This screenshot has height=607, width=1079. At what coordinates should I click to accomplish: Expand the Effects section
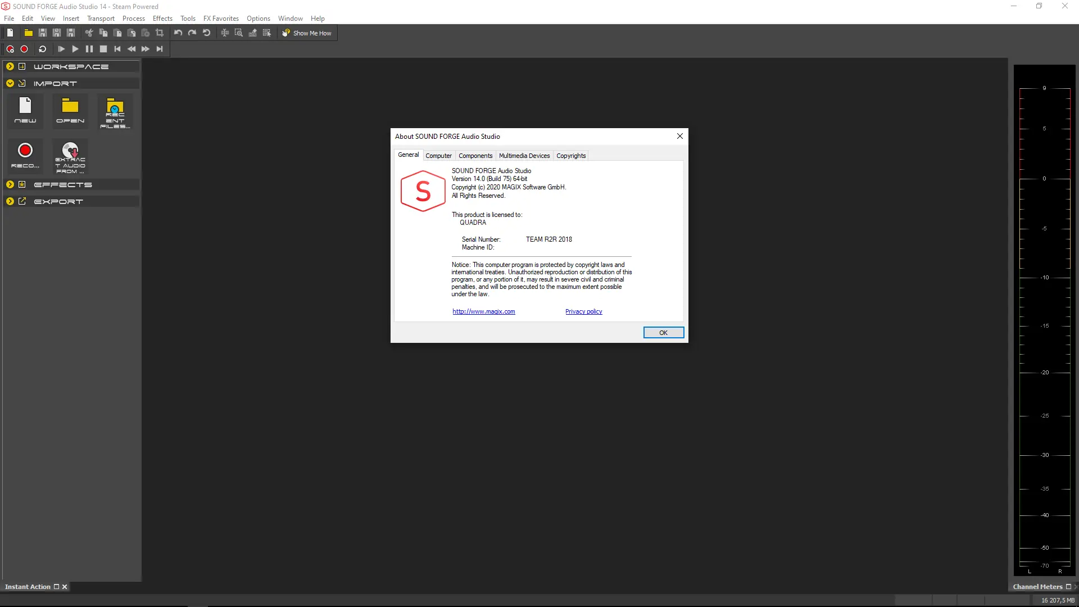10,184
